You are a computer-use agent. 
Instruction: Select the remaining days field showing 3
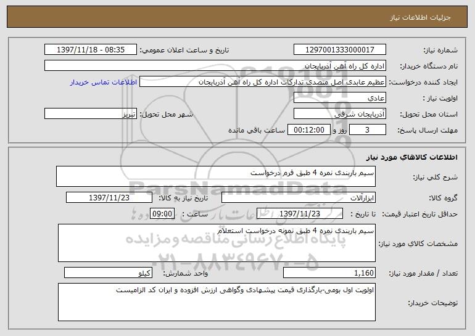368,130
